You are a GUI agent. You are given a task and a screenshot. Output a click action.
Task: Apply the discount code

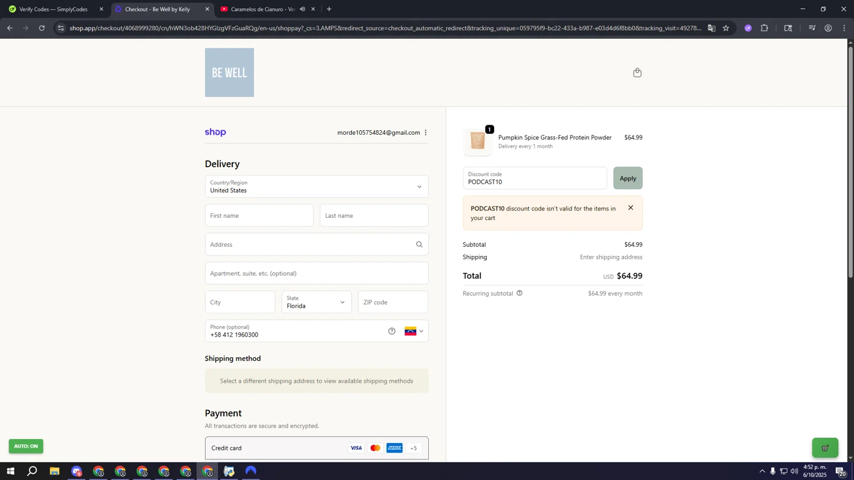pos(627,178)
